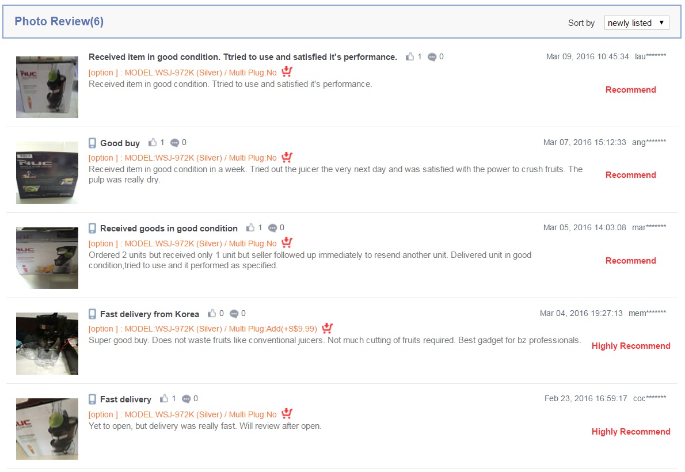Viewport: 685px width, 472px height.
Task: Click reviewer name lau*******
Action: pyautogui.click(x=650, y=56)
